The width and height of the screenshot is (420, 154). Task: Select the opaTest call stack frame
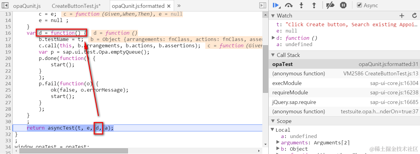[x=344, y=64]
